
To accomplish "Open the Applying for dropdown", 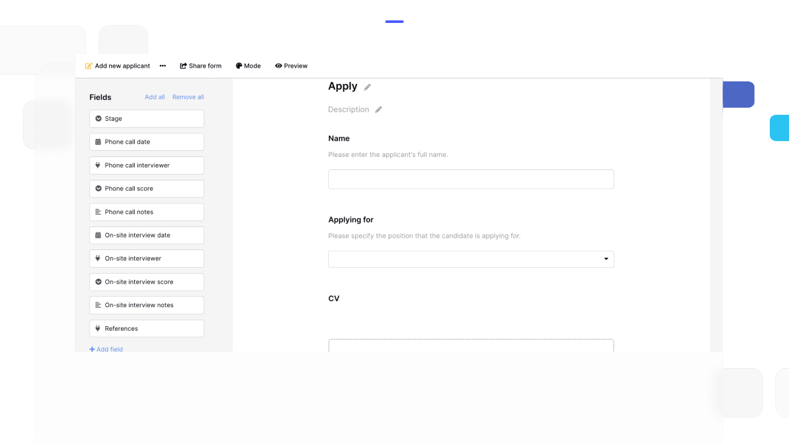I will 471,259.
